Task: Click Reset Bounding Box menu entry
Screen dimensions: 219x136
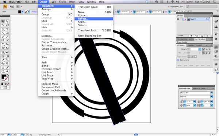Action: (90, 36)
